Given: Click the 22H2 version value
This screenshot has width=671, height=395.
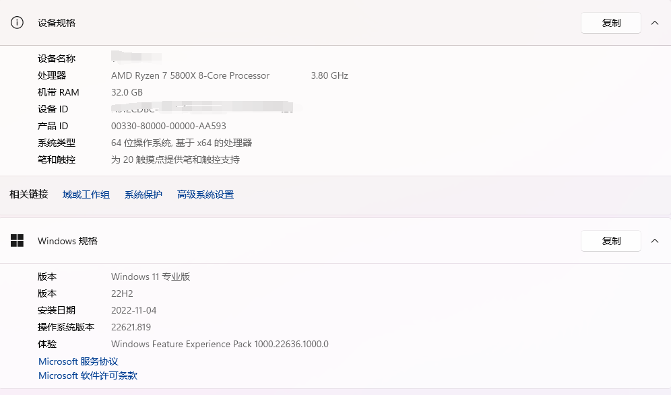Looking at the screenshot, I should pos(122,293).
